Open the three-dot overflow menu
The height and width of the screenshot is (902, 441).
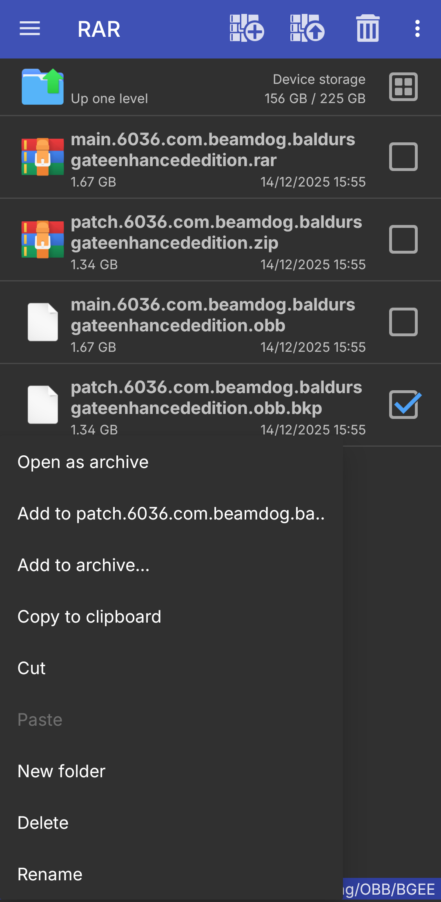point(417,29)
